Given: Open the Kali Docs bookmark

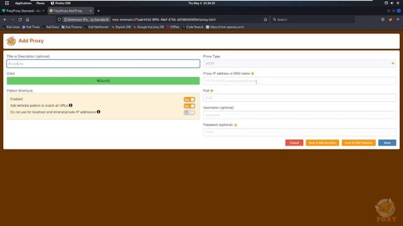Looking at the screenshot, I should 50,27.
